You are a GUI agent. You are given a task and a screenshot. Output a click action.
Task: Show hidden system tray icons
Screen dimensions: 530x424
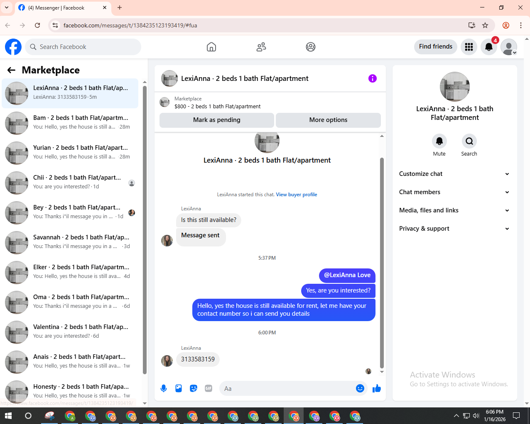pos(456,416)
